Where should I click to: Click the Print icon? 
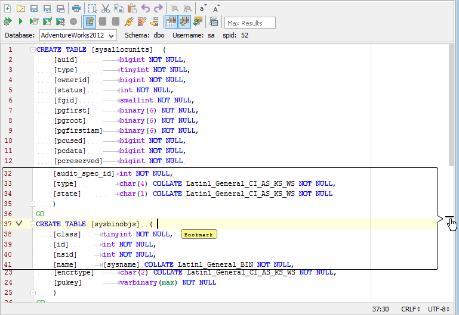[x=76, y=8]
